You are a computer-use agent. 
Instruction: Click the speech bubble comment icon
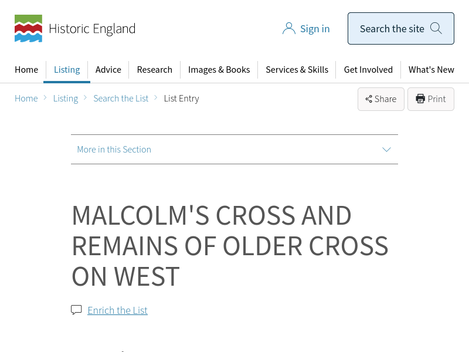pyautogui.click(x=76, y=310)
